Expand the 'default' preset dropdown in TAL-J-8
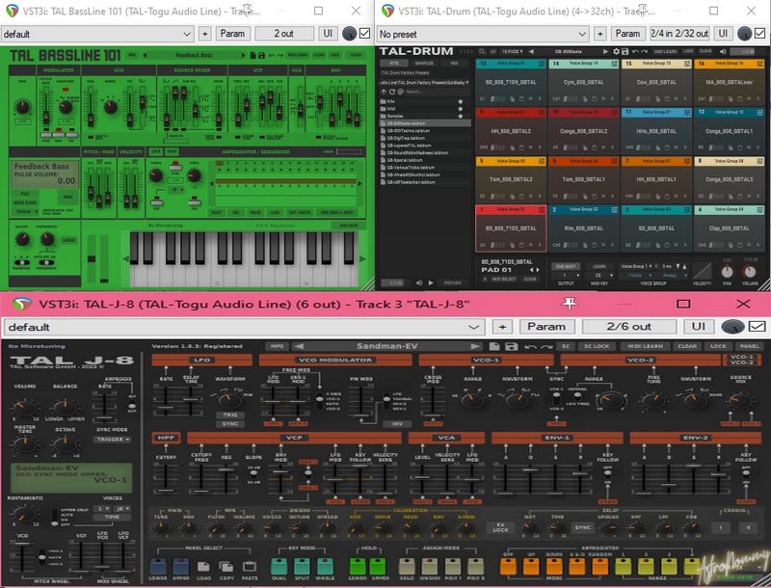 tap(241, 327)
